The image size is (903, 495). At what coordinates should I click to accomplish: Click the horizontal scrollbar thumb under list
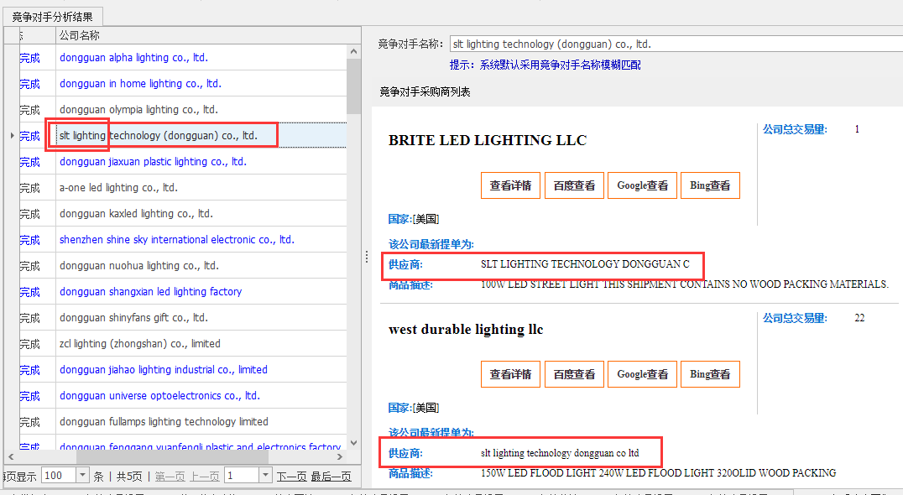(x=172, y=456)
